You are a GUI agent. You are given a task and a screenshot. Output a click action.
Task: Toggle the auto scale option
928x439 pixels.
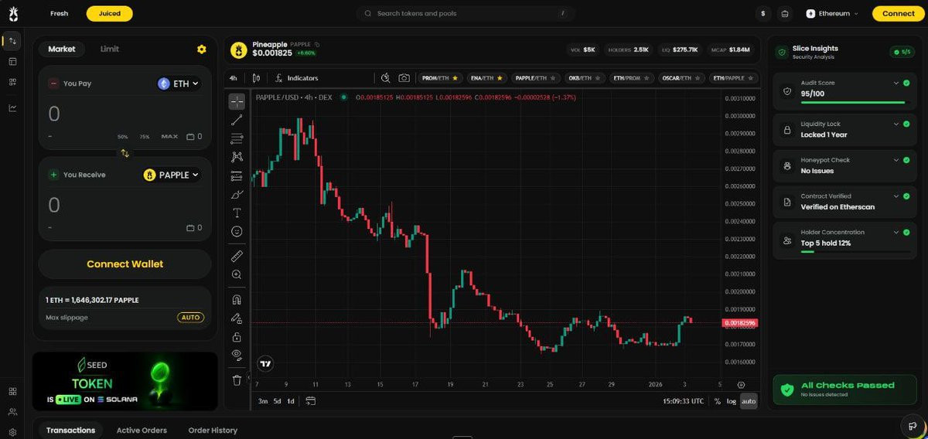tap(749, 401)
